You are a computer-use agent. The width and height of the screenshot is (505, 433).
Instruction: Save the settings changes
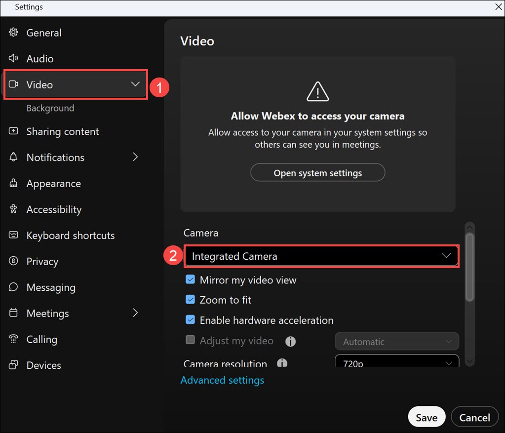(426, 417)
